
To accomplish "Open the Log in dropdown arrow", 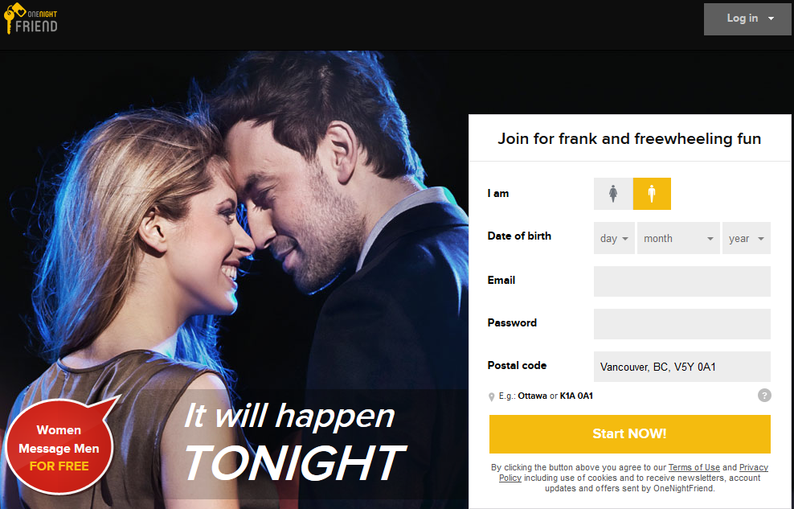I will point(771,18).
